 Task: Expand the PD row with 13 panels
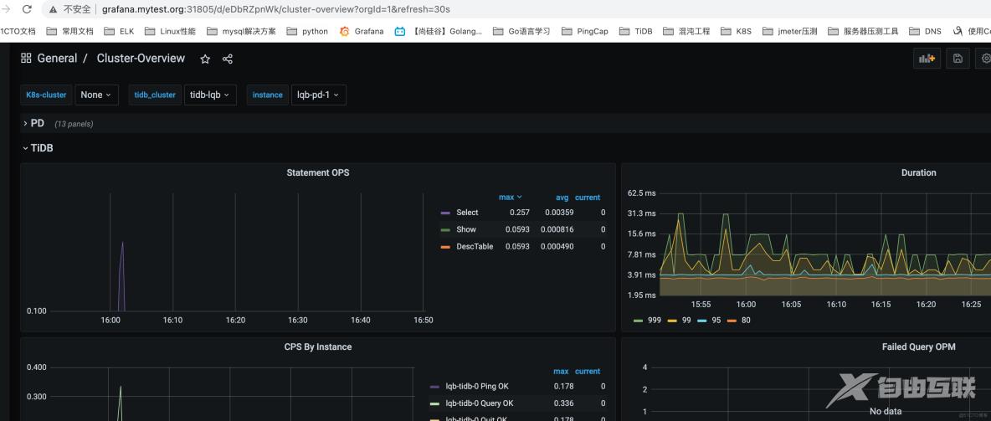pos(38,124)
